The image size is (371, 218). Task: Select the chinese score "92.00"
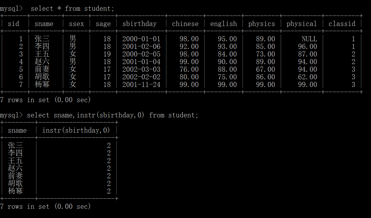tap(189, 46)
